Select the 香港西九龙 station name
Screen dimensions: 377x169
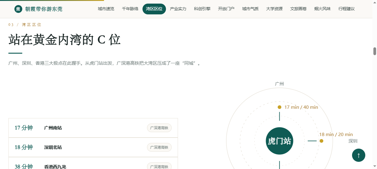click(x=55, y=167)
